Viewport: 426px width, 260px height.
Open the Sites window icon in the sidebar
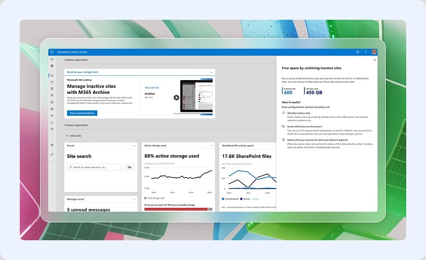click(x=52, y=82)
